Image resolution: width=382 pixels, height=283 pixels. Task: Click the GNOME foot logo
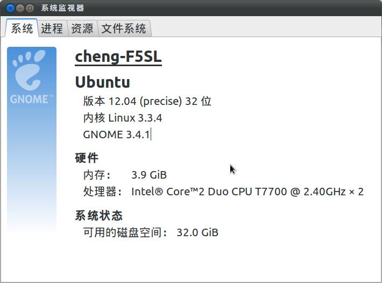point(29,70)
